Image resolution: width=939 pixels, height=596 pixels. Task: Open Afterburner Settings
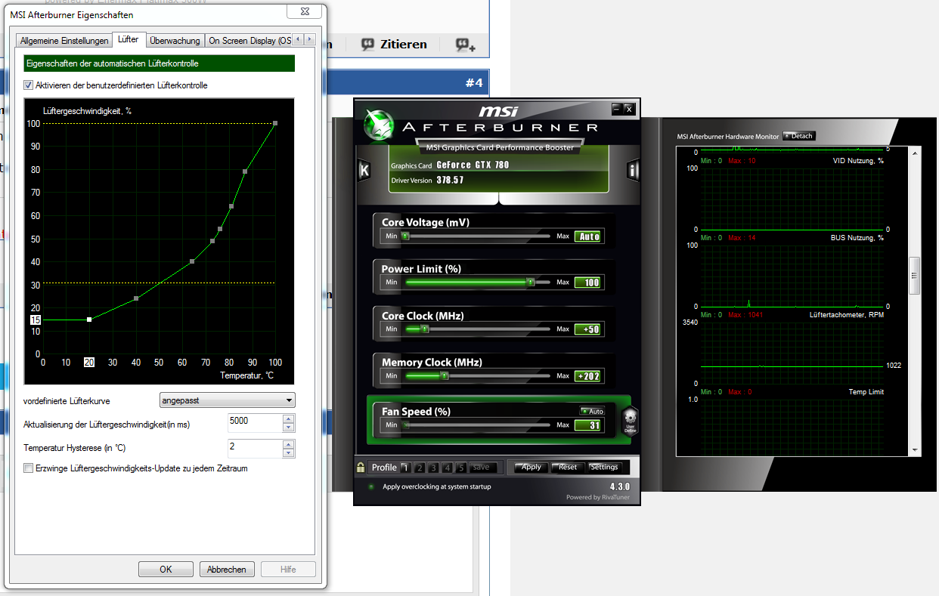coord(605,467)
